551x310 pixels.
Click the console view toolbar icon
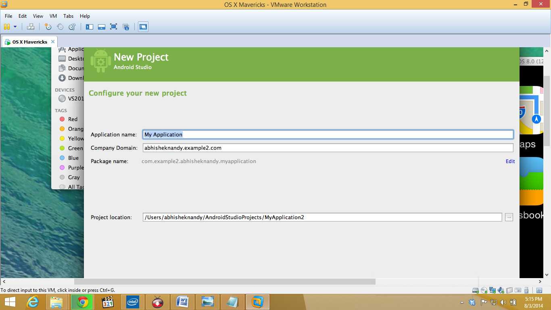pyautogui.click(x=143, y=27)
